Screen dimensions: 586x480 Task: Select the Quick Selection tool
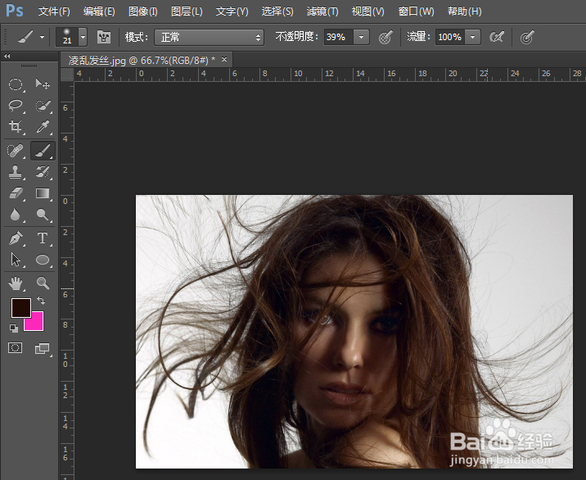43,106
